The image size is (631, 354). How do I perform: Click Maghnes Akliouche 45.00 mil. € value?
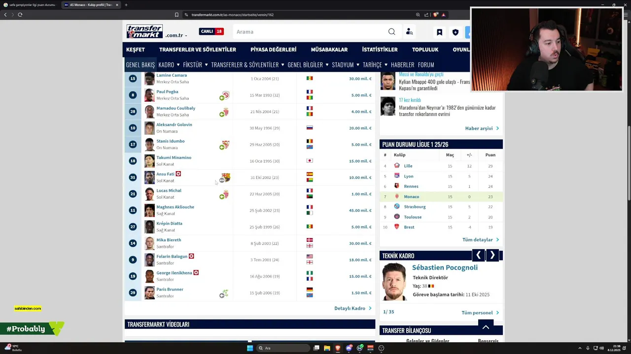point(360,210)
